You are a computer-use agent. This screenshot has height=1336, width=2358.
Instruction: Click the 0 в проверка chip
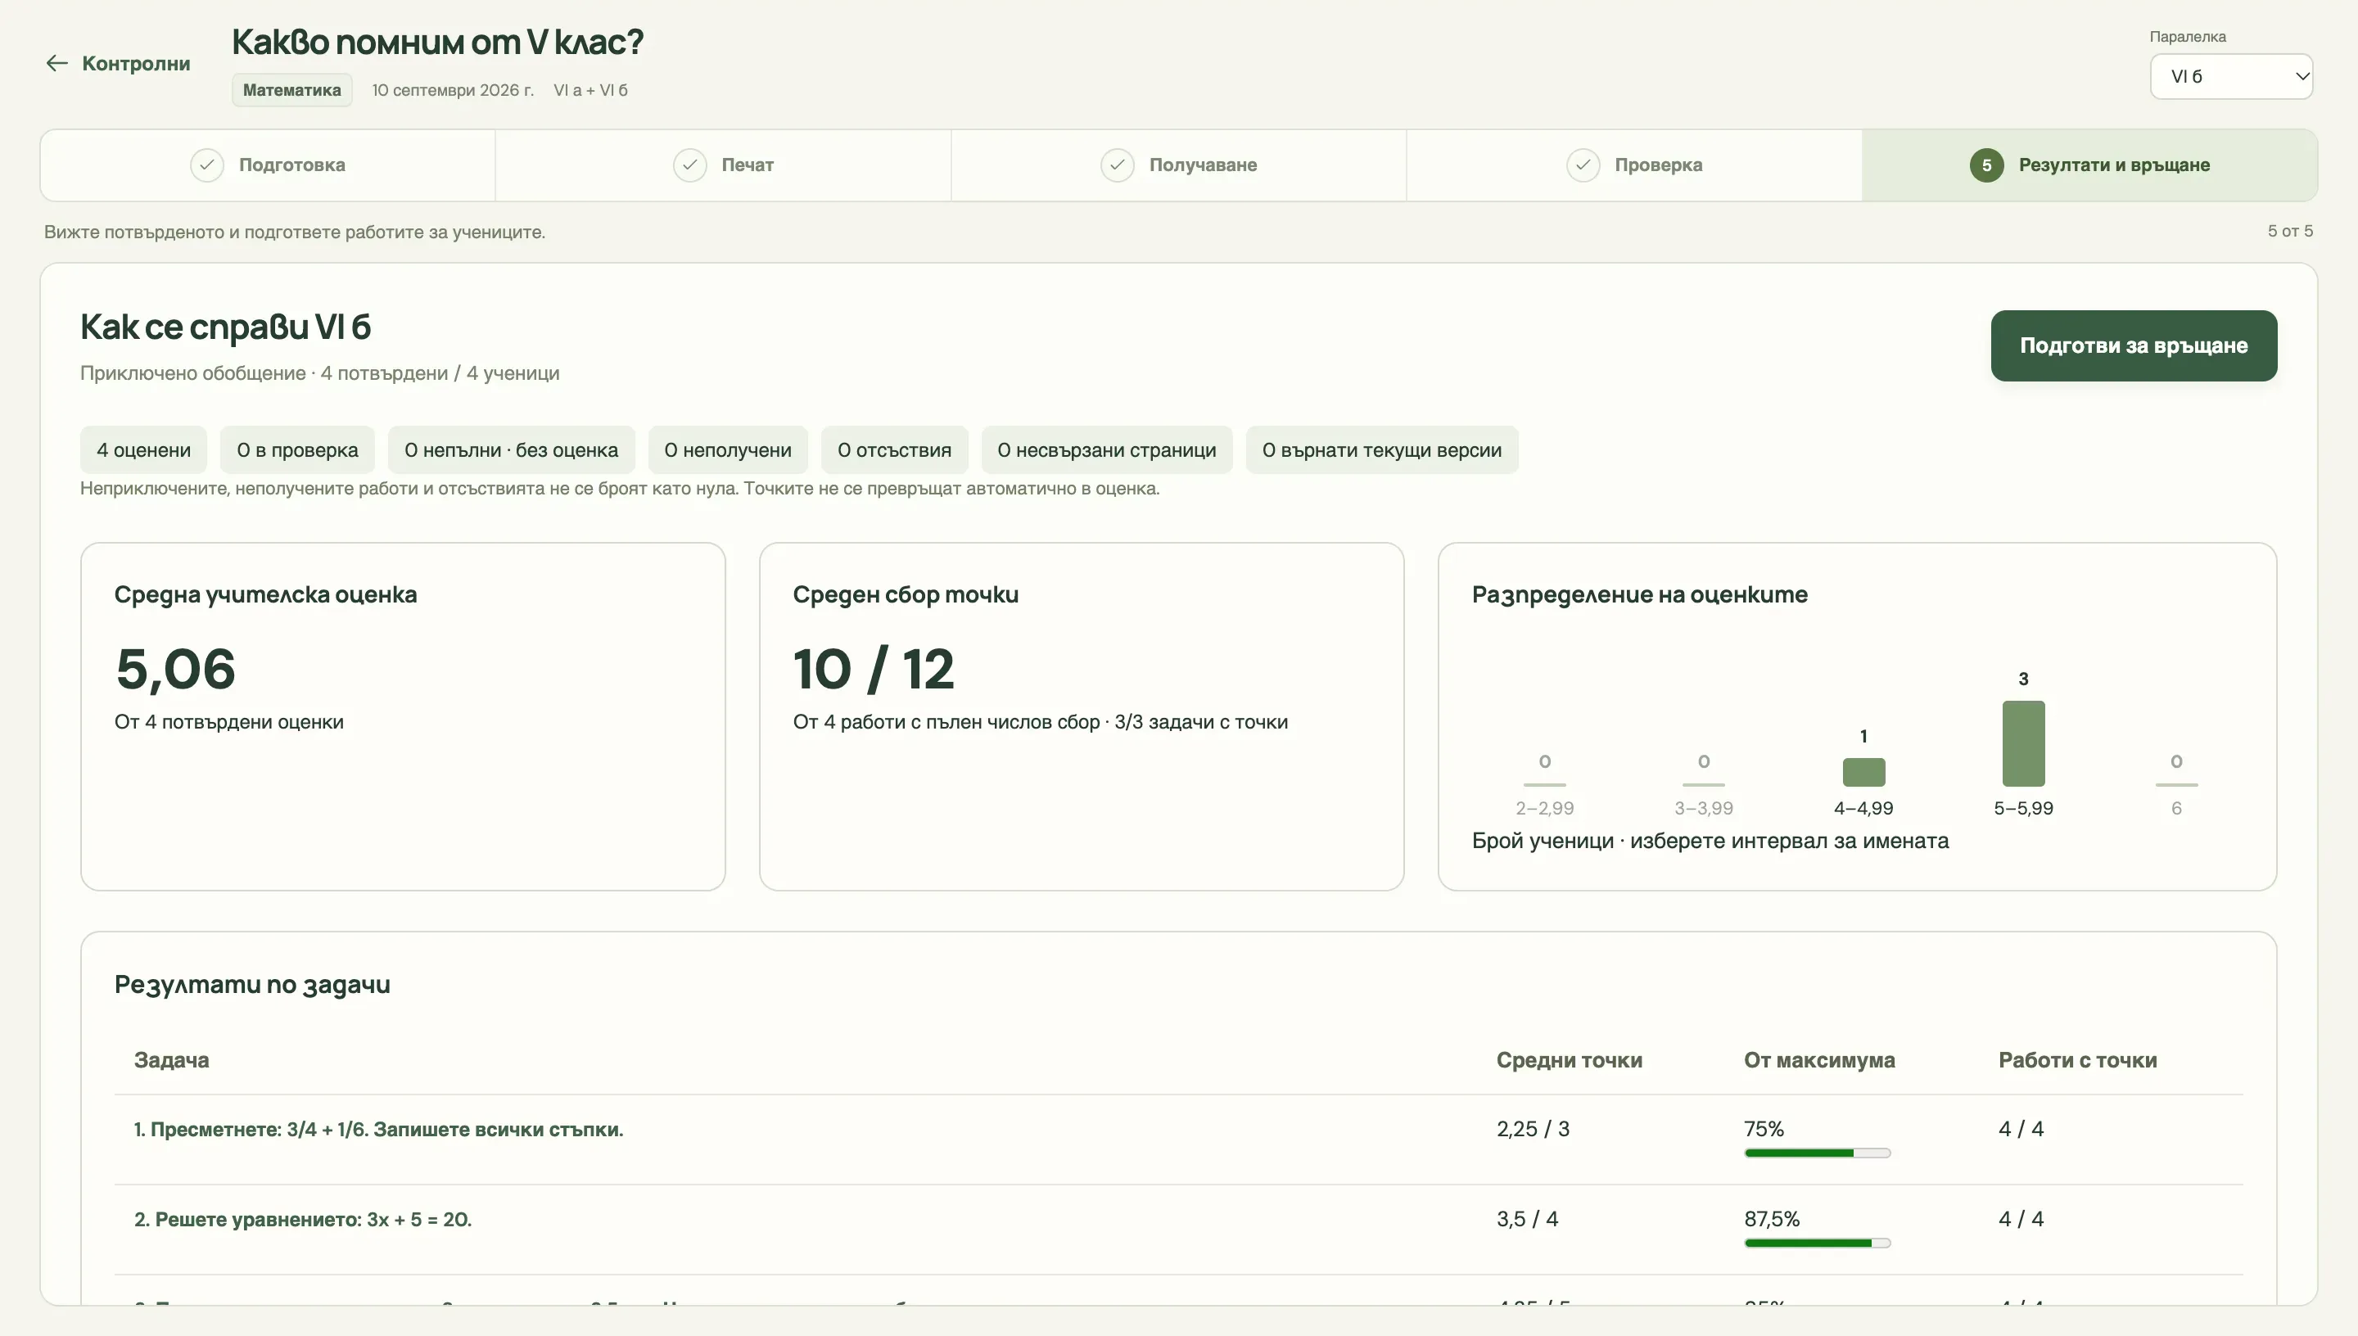(297, 450)
